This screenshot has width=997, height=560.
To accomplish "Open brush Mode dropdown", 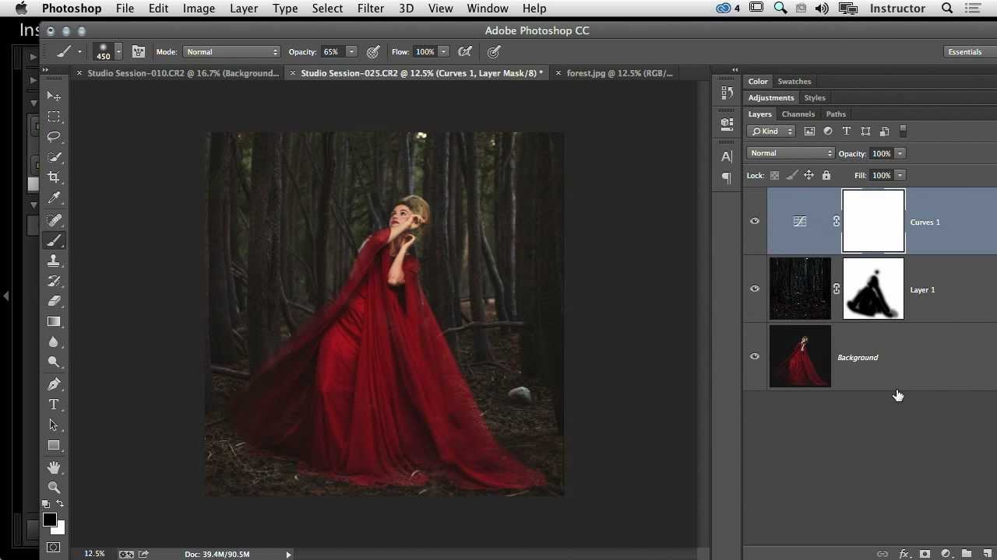I will 231,52.
